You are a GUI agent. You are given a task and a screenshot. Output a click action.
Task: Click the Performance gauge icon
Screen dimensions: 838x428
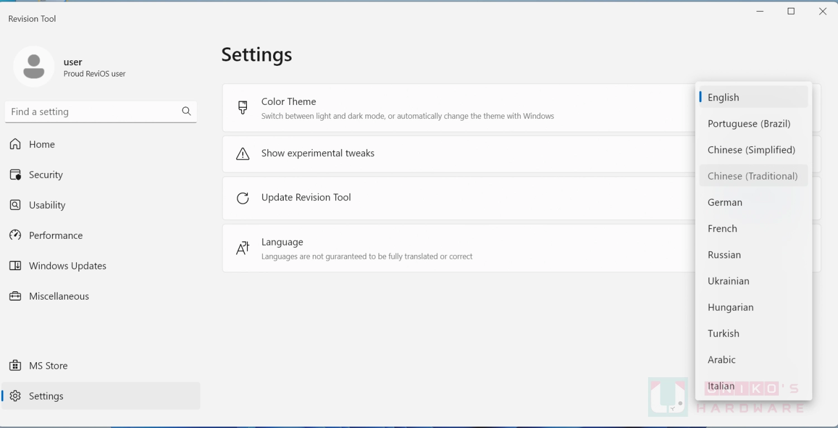[16, 235]
